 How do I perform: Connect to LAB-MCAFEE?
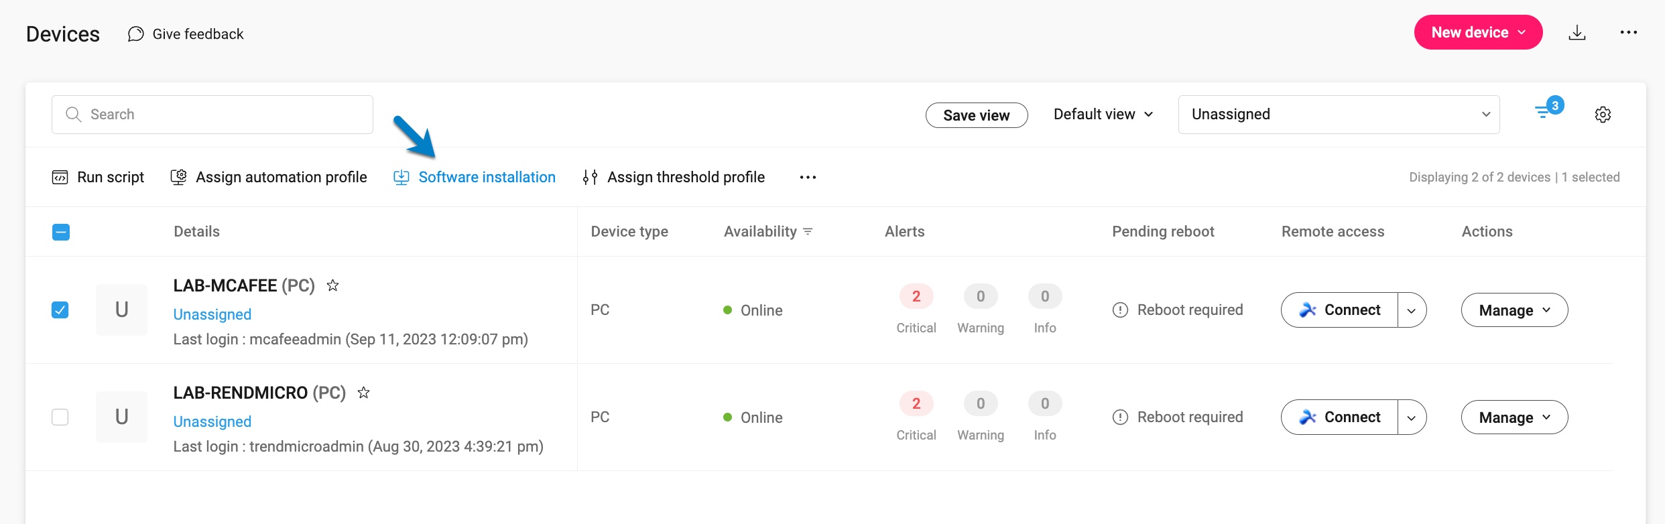click(1339, 310)
